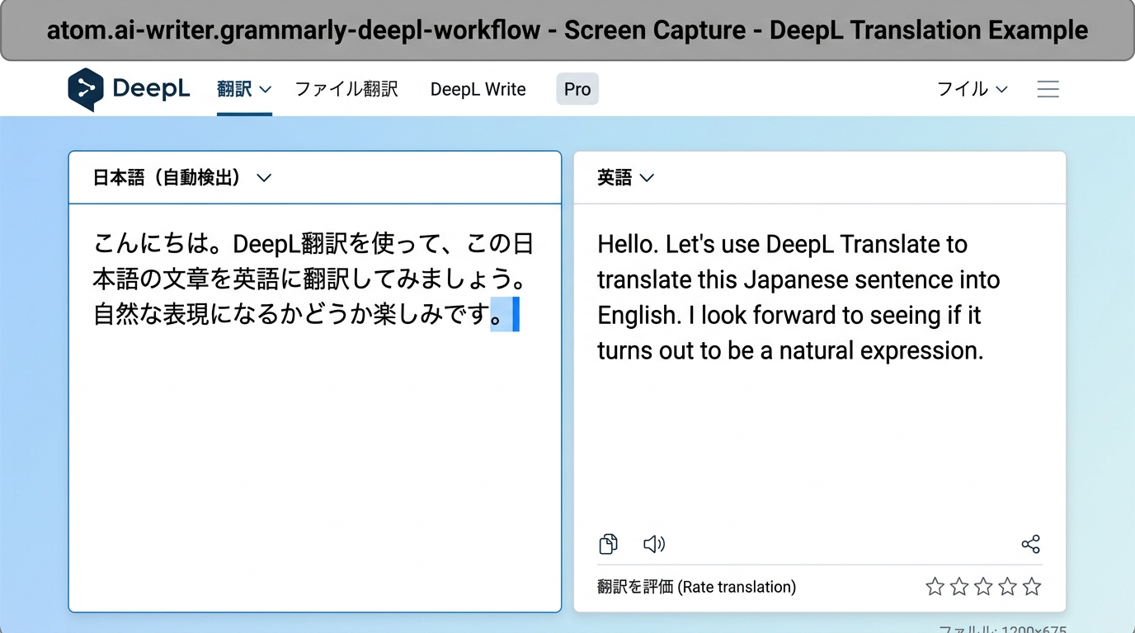The width and height of the screenshot is (1135, 633).
Task: Select the 翻訳 tab
Action: (x=243, y=89)
